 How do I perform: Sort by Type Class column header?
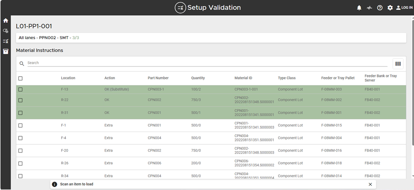tap(287, 78)
